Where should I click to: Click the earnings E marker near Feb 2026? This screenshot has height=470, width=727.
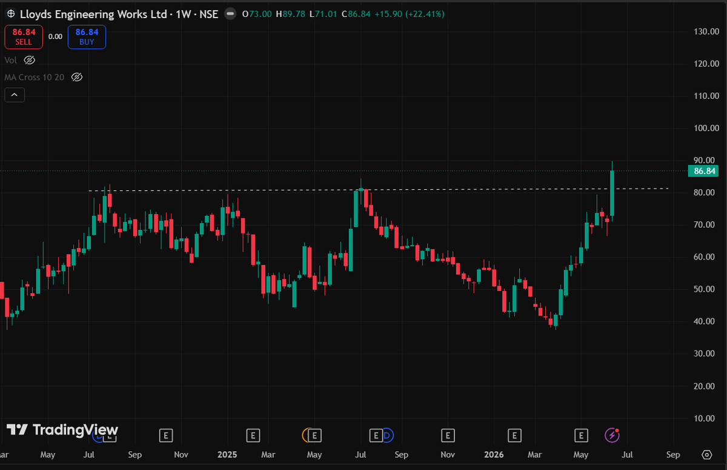coord(514,435)
